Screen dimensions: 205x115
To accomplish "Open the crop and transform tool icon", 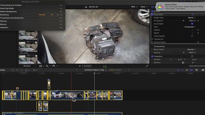I will click(x=41, y=66).
